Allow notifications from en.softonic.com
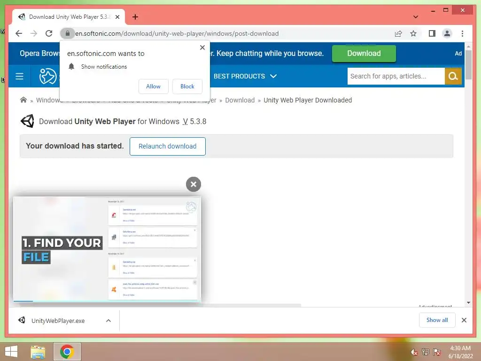 click(154, 86)
